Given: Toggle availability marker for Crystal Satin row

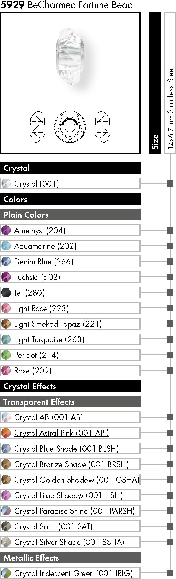Looking at the screenshot, I should [170, 526].
